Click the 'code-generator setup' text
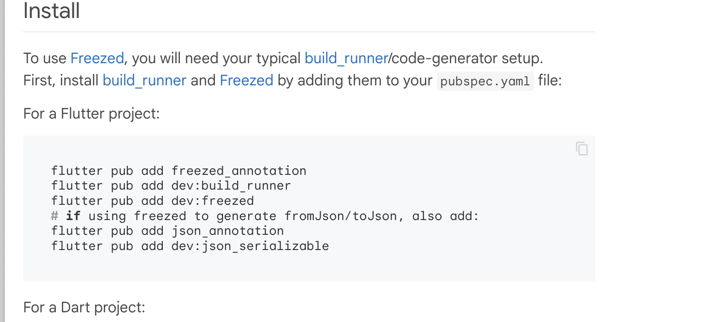Screen dimensions: 703x322 pos(467,59)
